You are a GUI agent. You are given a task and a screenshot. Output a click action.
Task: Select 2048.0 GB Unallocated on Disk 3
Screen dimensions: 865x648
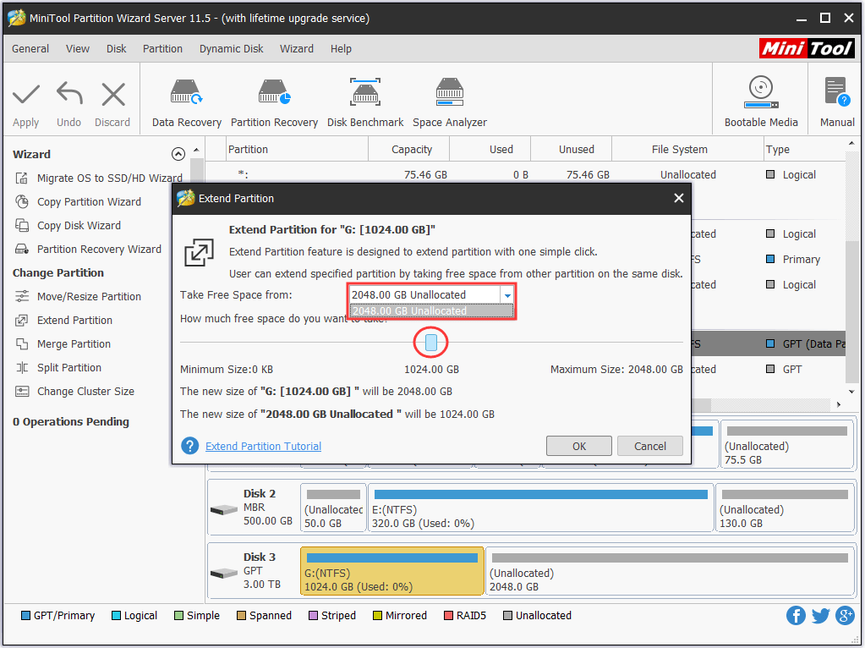coord(670,571)
